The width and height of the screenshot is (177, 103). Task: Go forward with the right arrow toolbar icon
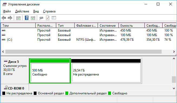10,18
